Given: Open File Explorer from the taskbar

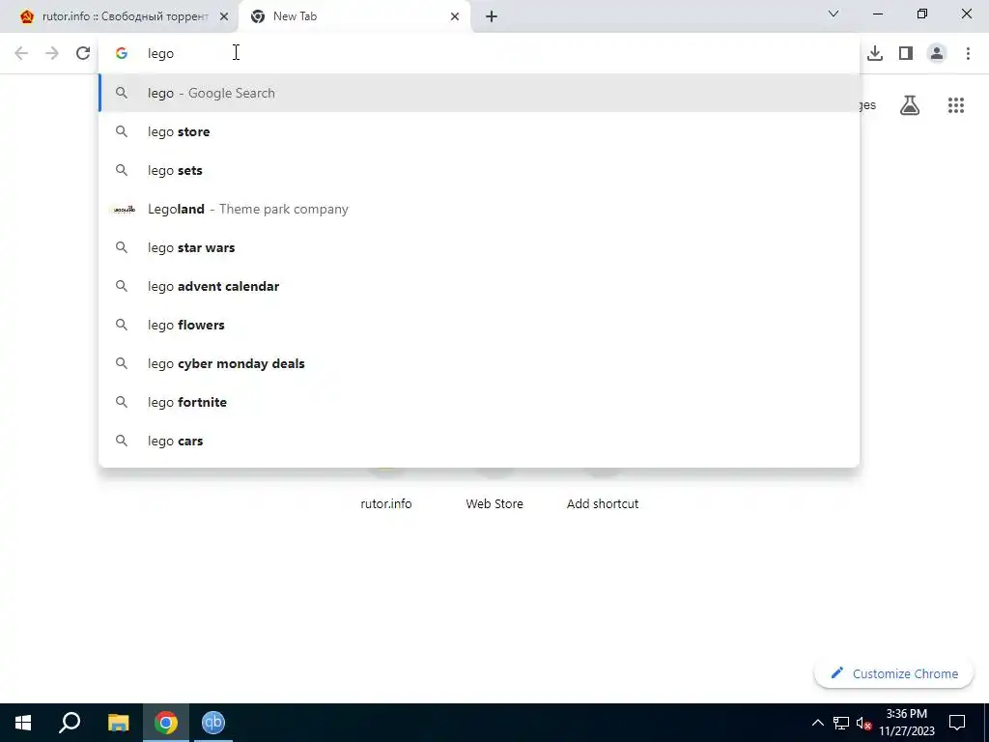Looking at the screenshot, I should 118,723.
